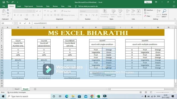Click the horizontal scrollbar track
The width and height of the screenshot is (177, 99).
click(x=137, y=89)
